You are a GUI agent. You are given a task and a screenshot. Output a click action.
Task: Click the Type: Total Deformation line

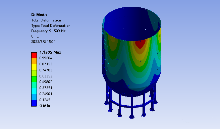point(51,25)
